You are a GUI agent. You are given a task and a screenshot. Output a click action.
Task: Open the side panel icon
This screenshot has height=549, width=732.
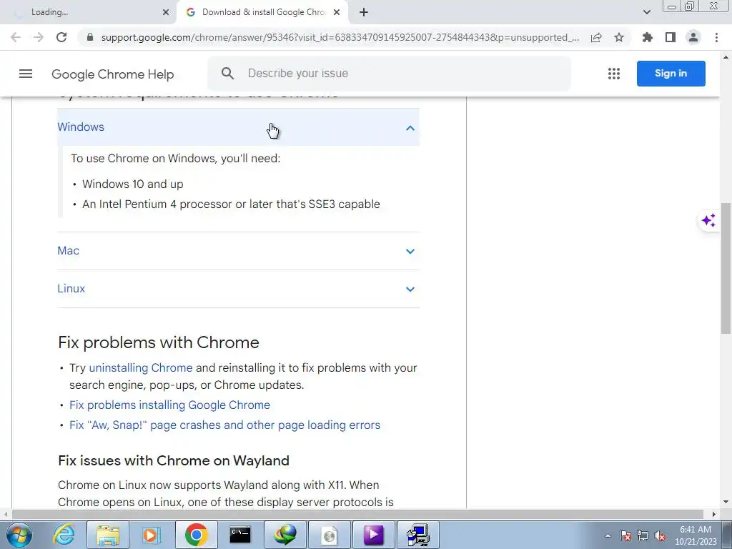[671, 37]
